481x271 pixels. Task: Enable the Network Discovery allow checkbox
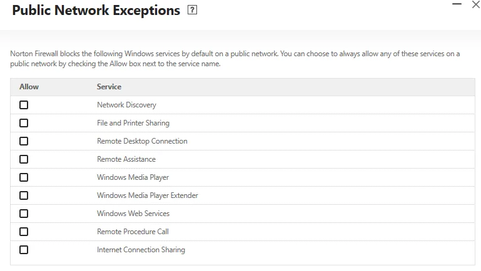pyautogui.click(x=24, y=105)
